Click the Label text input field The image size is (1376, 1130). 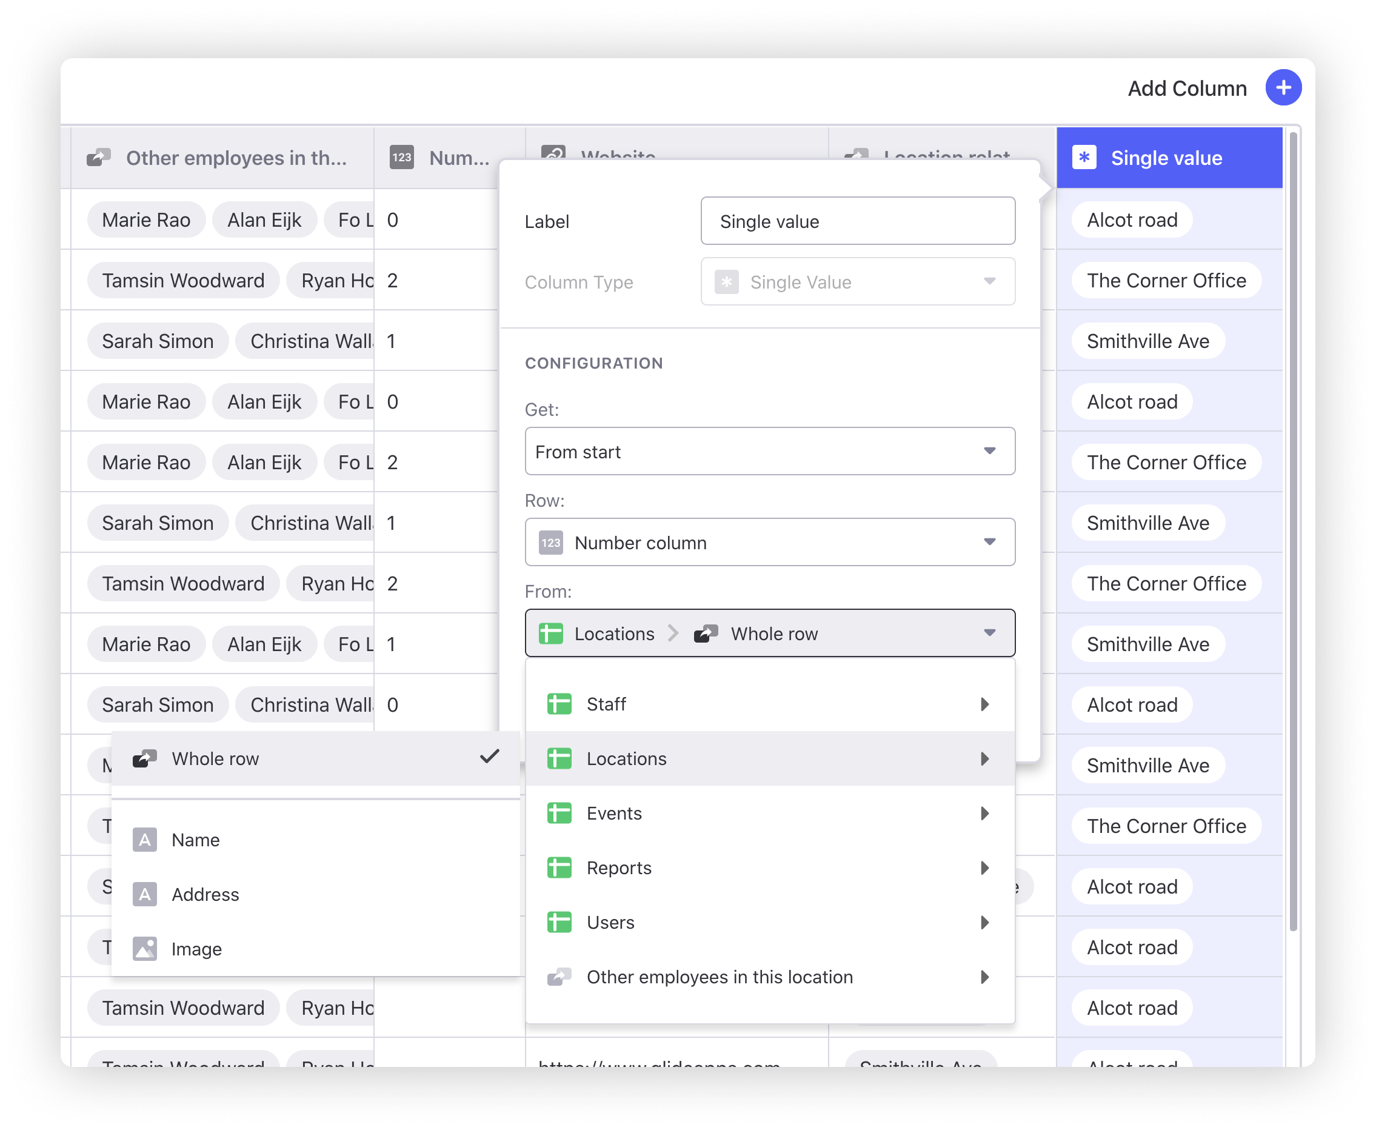click(x=857, y=221)
